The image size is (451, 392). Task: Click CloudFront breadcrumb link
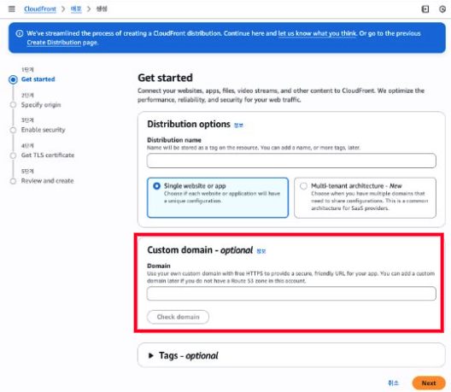[40, 9]
